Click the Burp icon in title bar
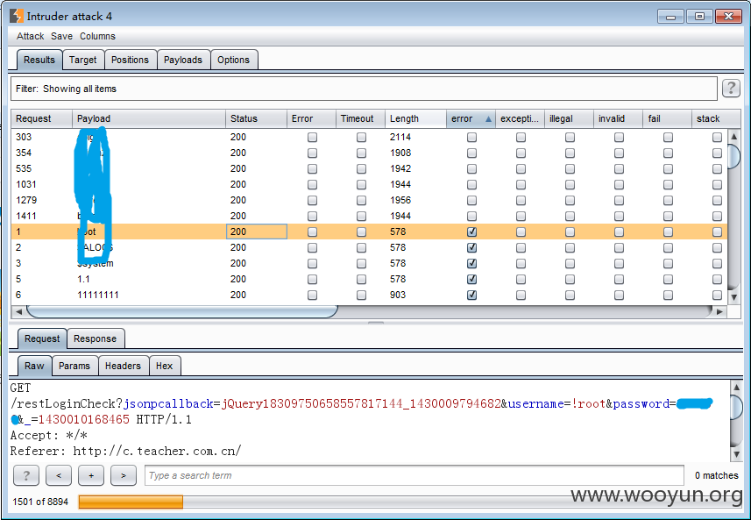 coord(17,16)
